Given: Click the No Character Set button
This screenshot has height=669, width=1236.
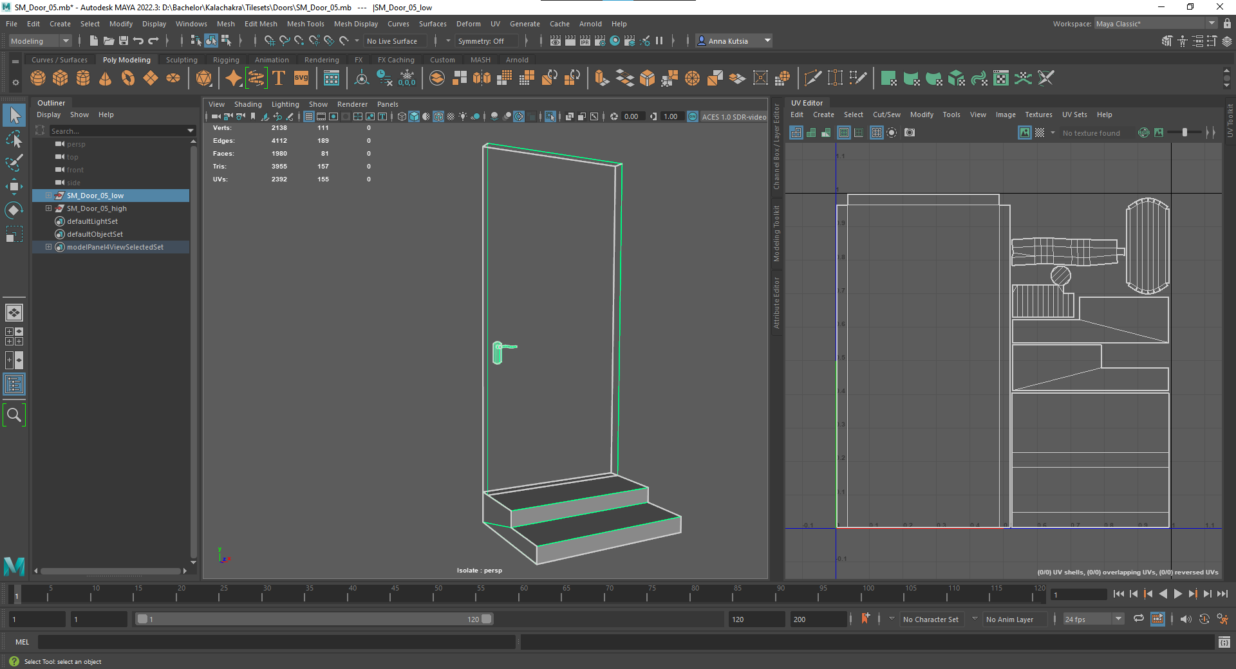Looking at the screenshot, I should pos(931,619).
